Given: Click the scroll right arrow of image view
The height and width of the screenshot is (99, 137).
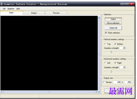Looking at the screenshot, I should click(96, 92).
